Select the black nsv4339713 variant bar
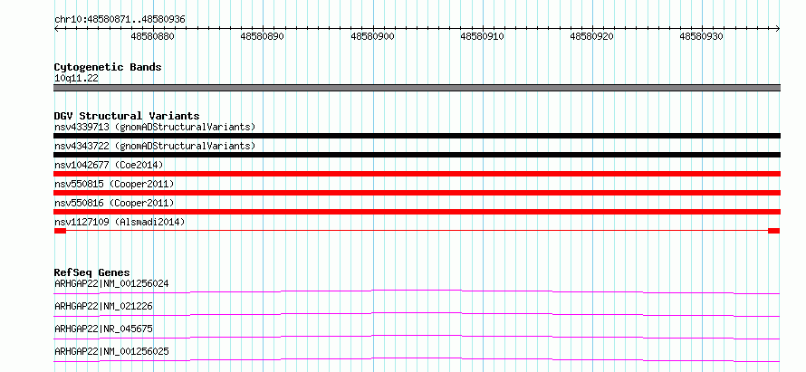The image size is (806, 372). coord(417,136)
